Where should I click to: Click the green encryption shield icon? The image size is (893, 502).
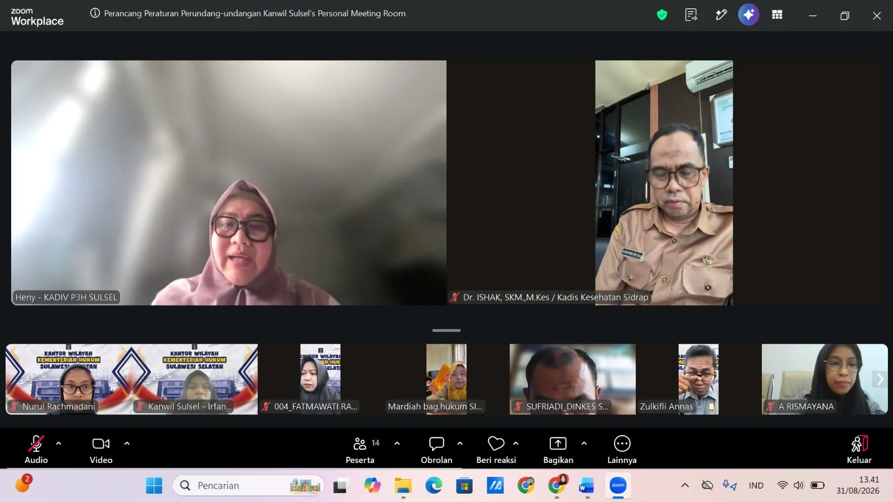tap(662, 15)
